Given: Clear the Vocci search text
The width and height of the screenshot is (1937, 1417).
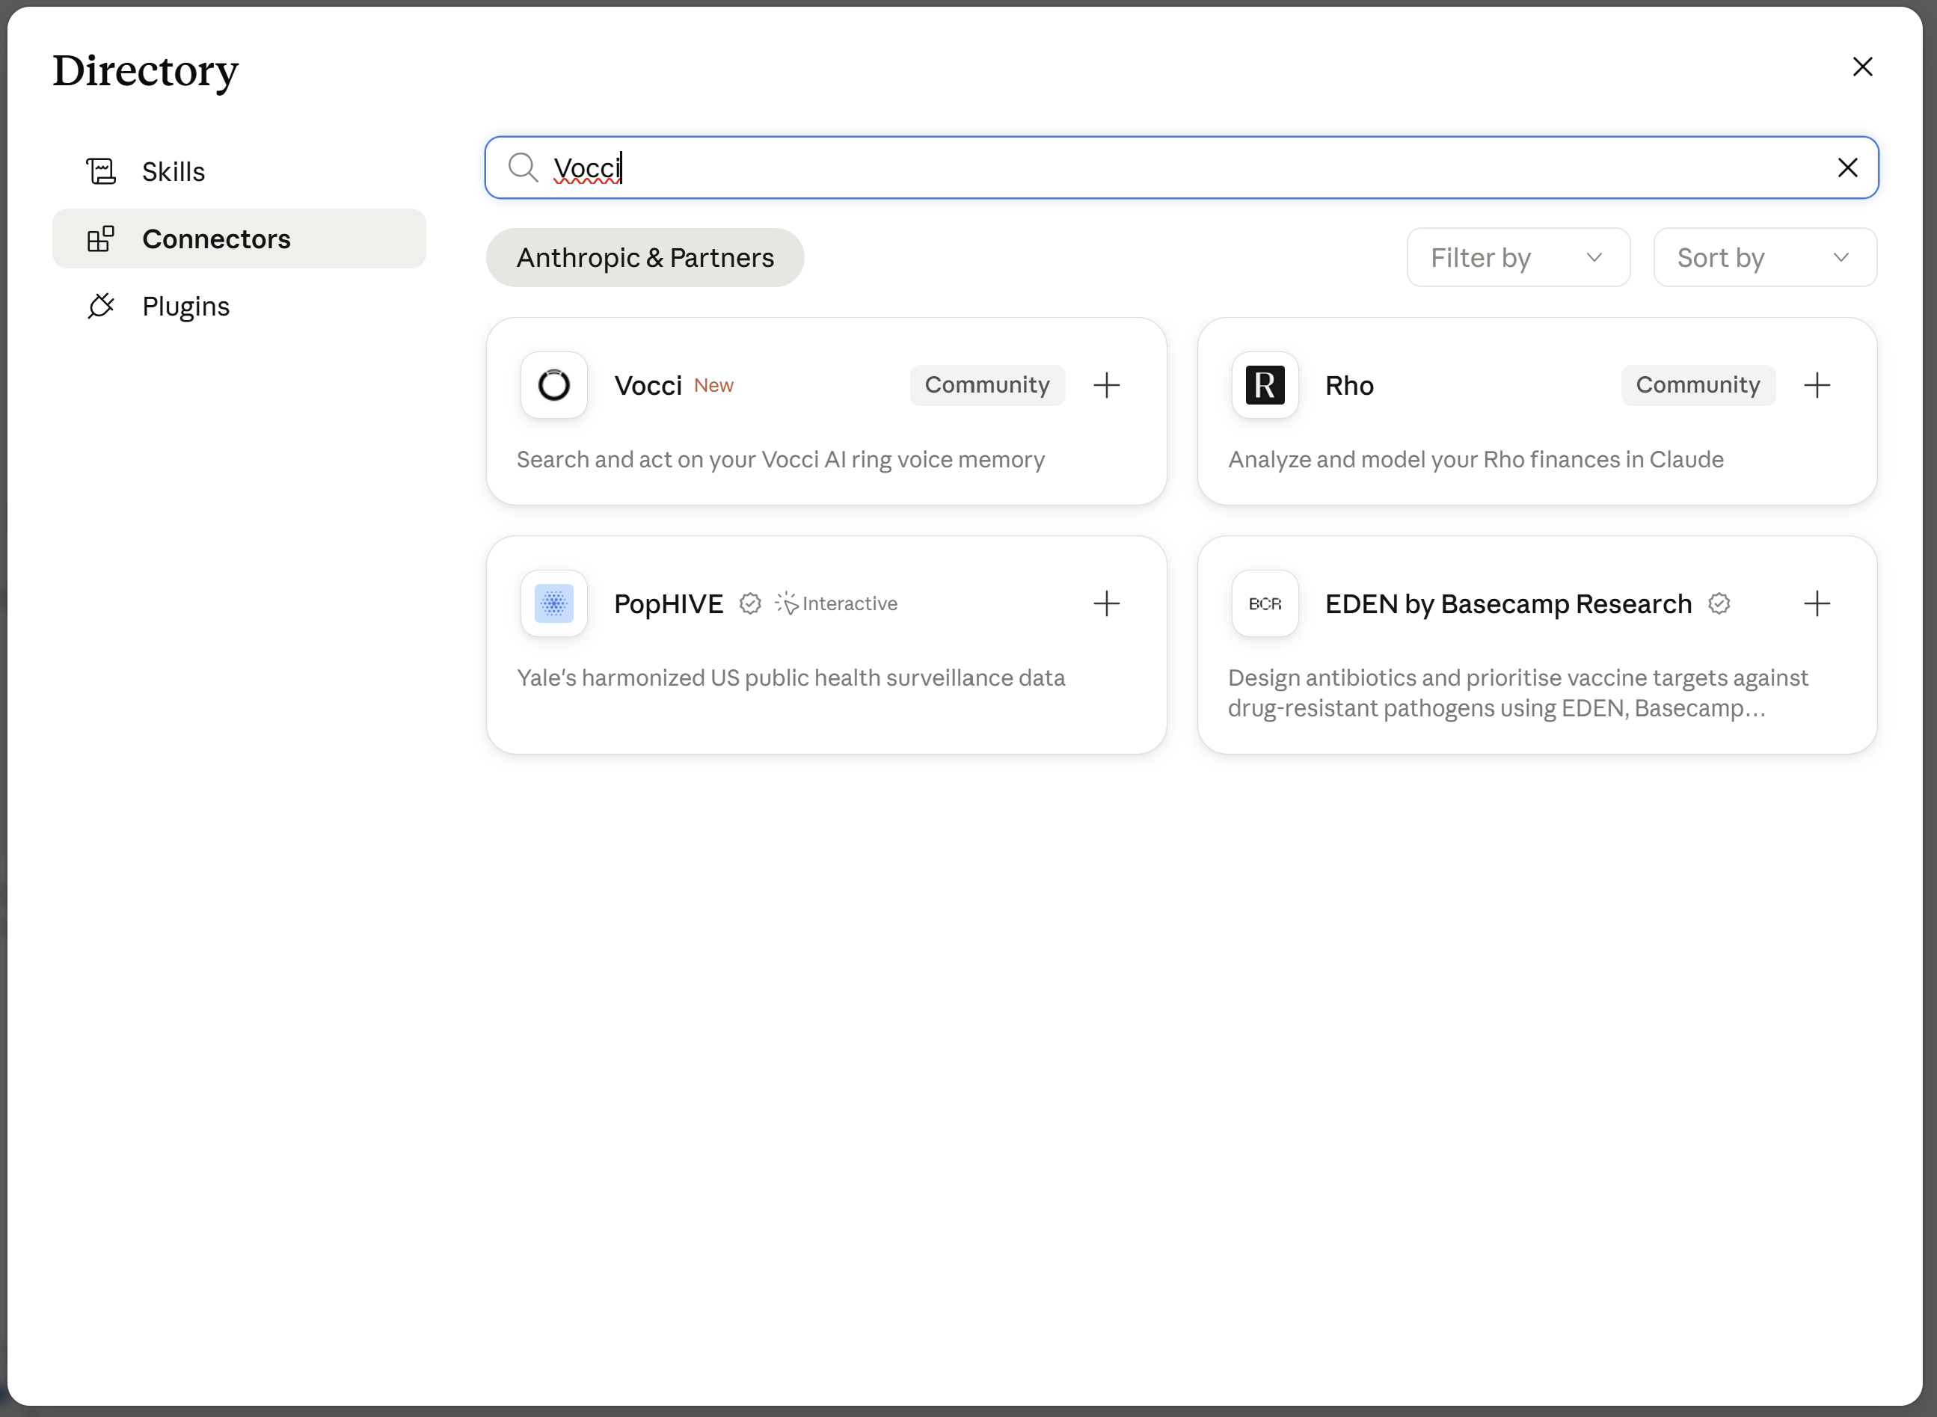Looking at the screenshot, I should [x=1848, y=167].
